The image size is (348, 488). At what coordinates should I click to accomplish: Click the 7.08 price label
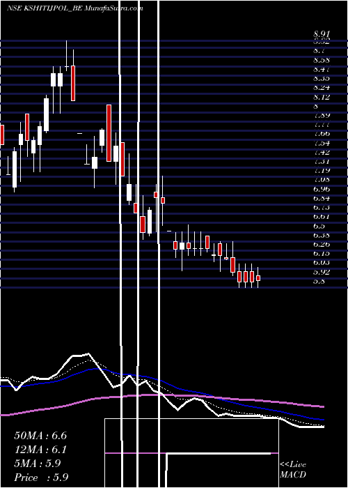pyautogui.click(x=322, y=180)
